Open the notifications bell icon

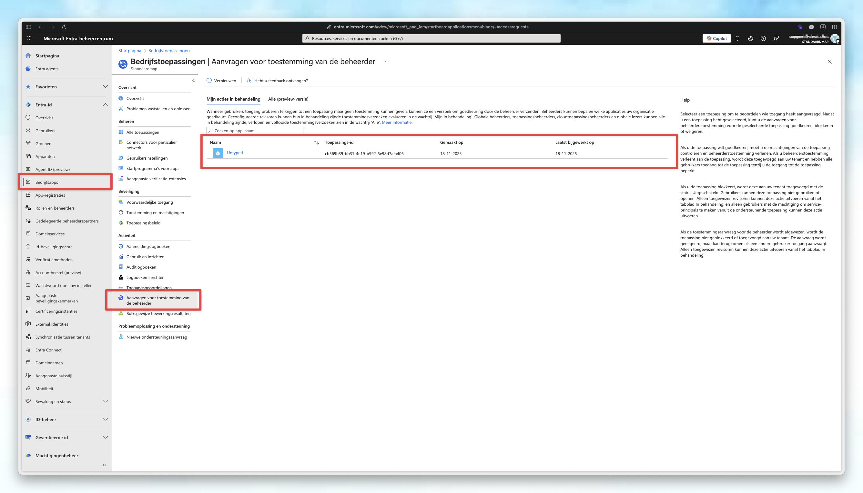click(737, 38)
